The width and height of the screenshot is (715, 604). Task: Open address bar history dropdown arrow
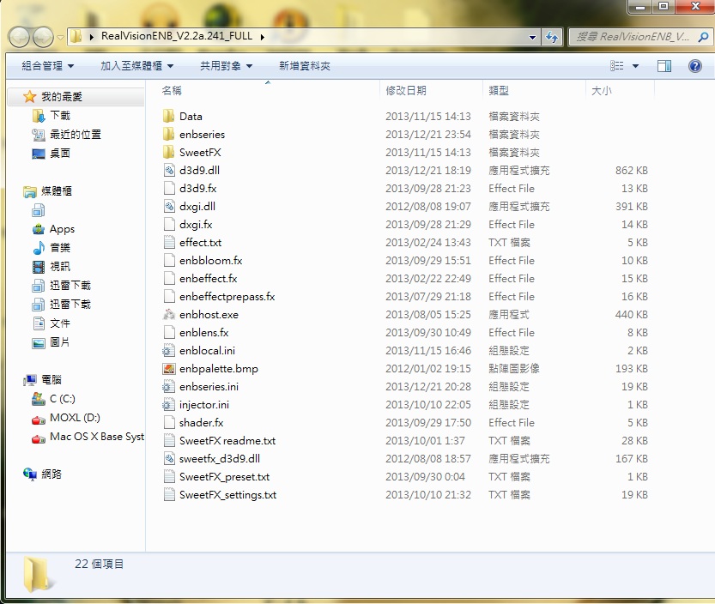(532, 38)
